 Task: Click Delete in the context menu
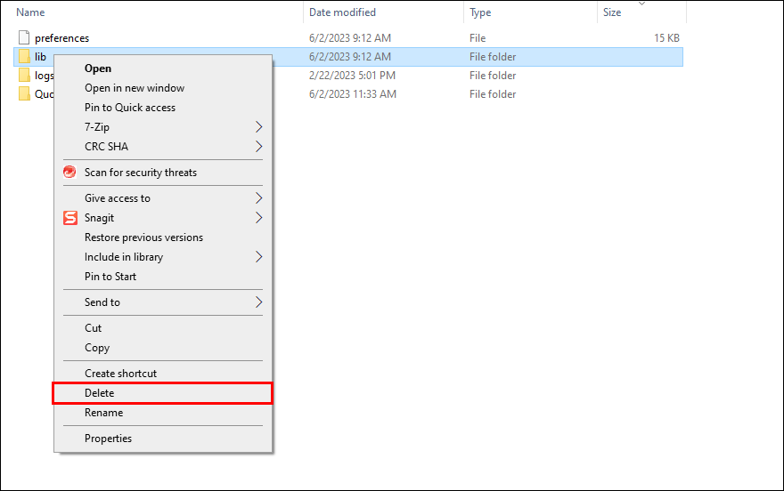[x=162, y=393]
